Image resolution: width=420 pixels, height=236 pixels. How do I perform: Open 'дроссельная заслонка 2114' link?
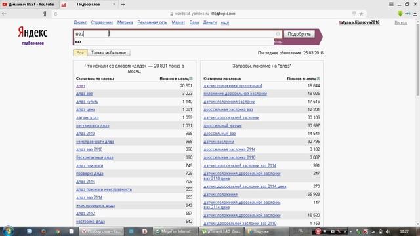click(x=230, y=149)
